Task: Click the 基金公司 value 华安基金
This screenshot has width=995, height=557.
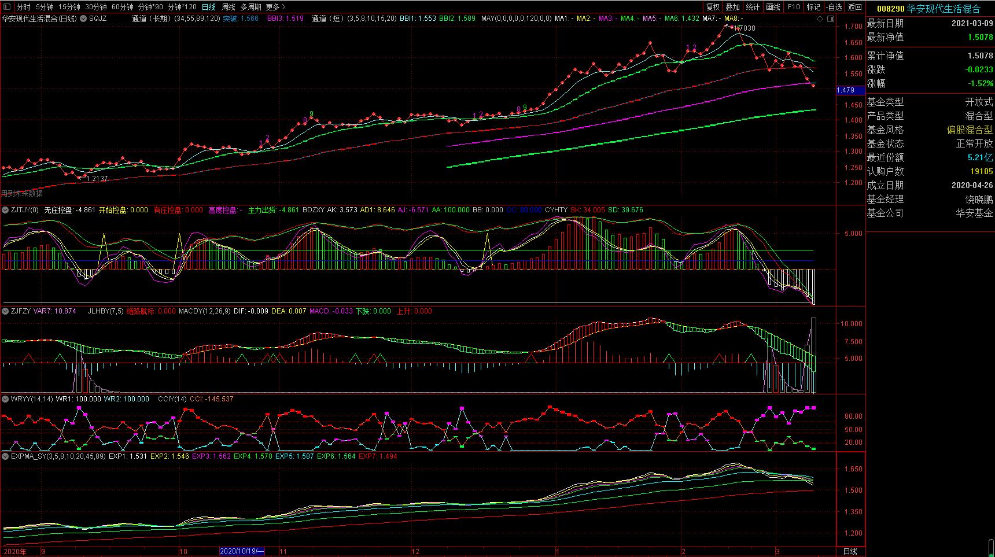Action: 974,213
